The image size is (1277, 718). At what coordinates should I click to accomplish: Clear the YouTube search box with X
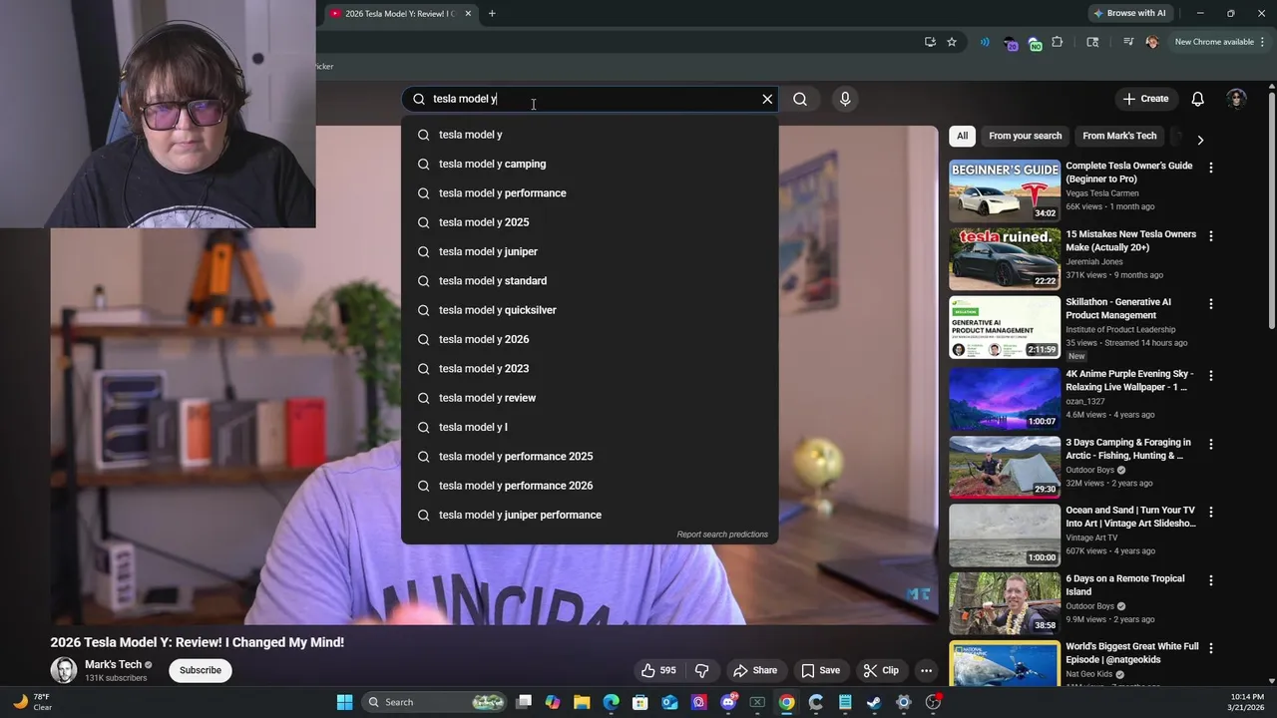point(767,99)
